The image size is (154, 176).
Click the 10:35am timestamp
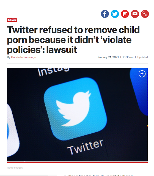click(x=128, y=57)
